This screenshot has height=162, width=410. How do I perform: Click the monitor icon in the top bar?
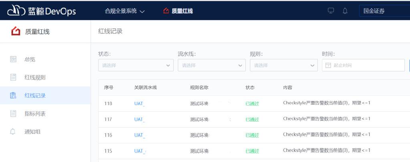(x=331, y=11)
